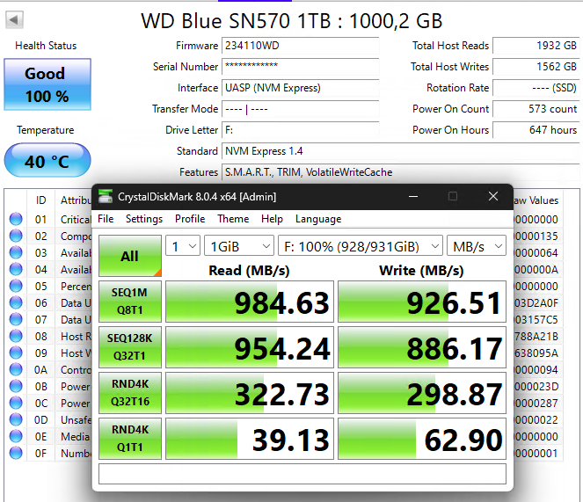Click the blue status orb for attribute 0D

[16, 419]
